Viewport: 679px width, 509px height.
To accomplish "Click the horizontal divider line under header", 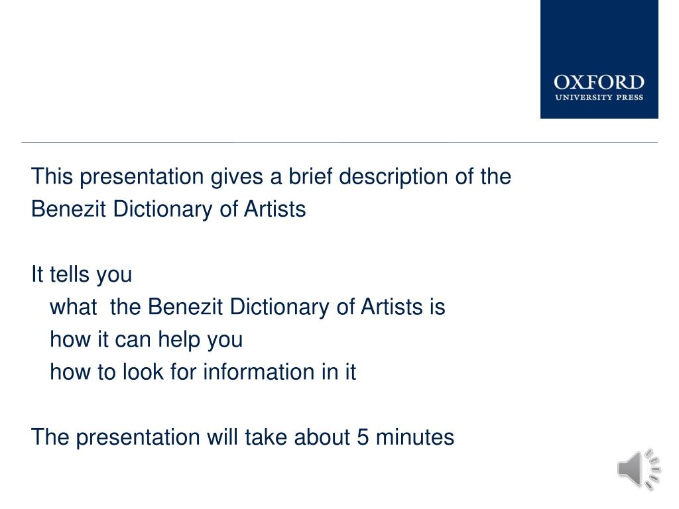I will (x=339, y=142).
